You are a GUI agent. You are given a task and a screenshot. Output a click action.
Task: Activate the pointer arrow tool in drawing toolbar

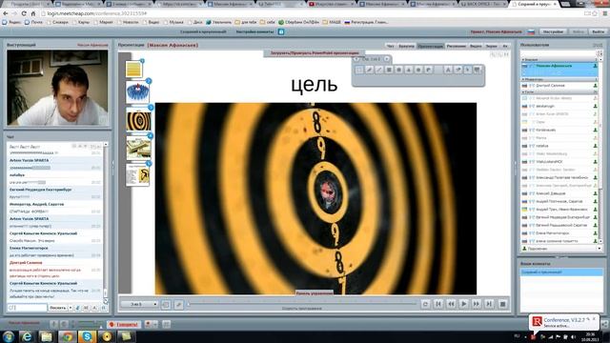pos(468,70)
